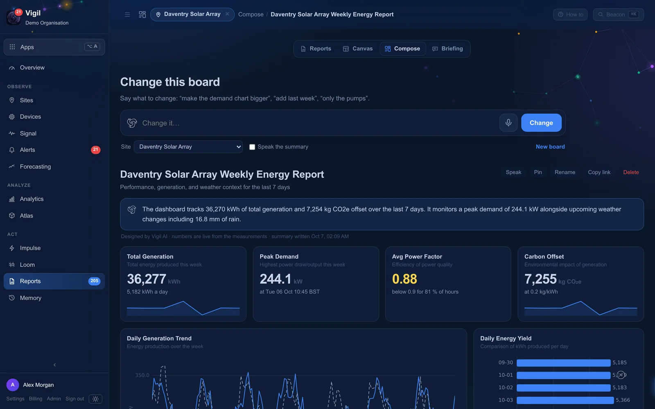Open Loom page
Image resolution: width=655 pixels, height=409 pixels.
pyautogui.click(x=54, y=265)
